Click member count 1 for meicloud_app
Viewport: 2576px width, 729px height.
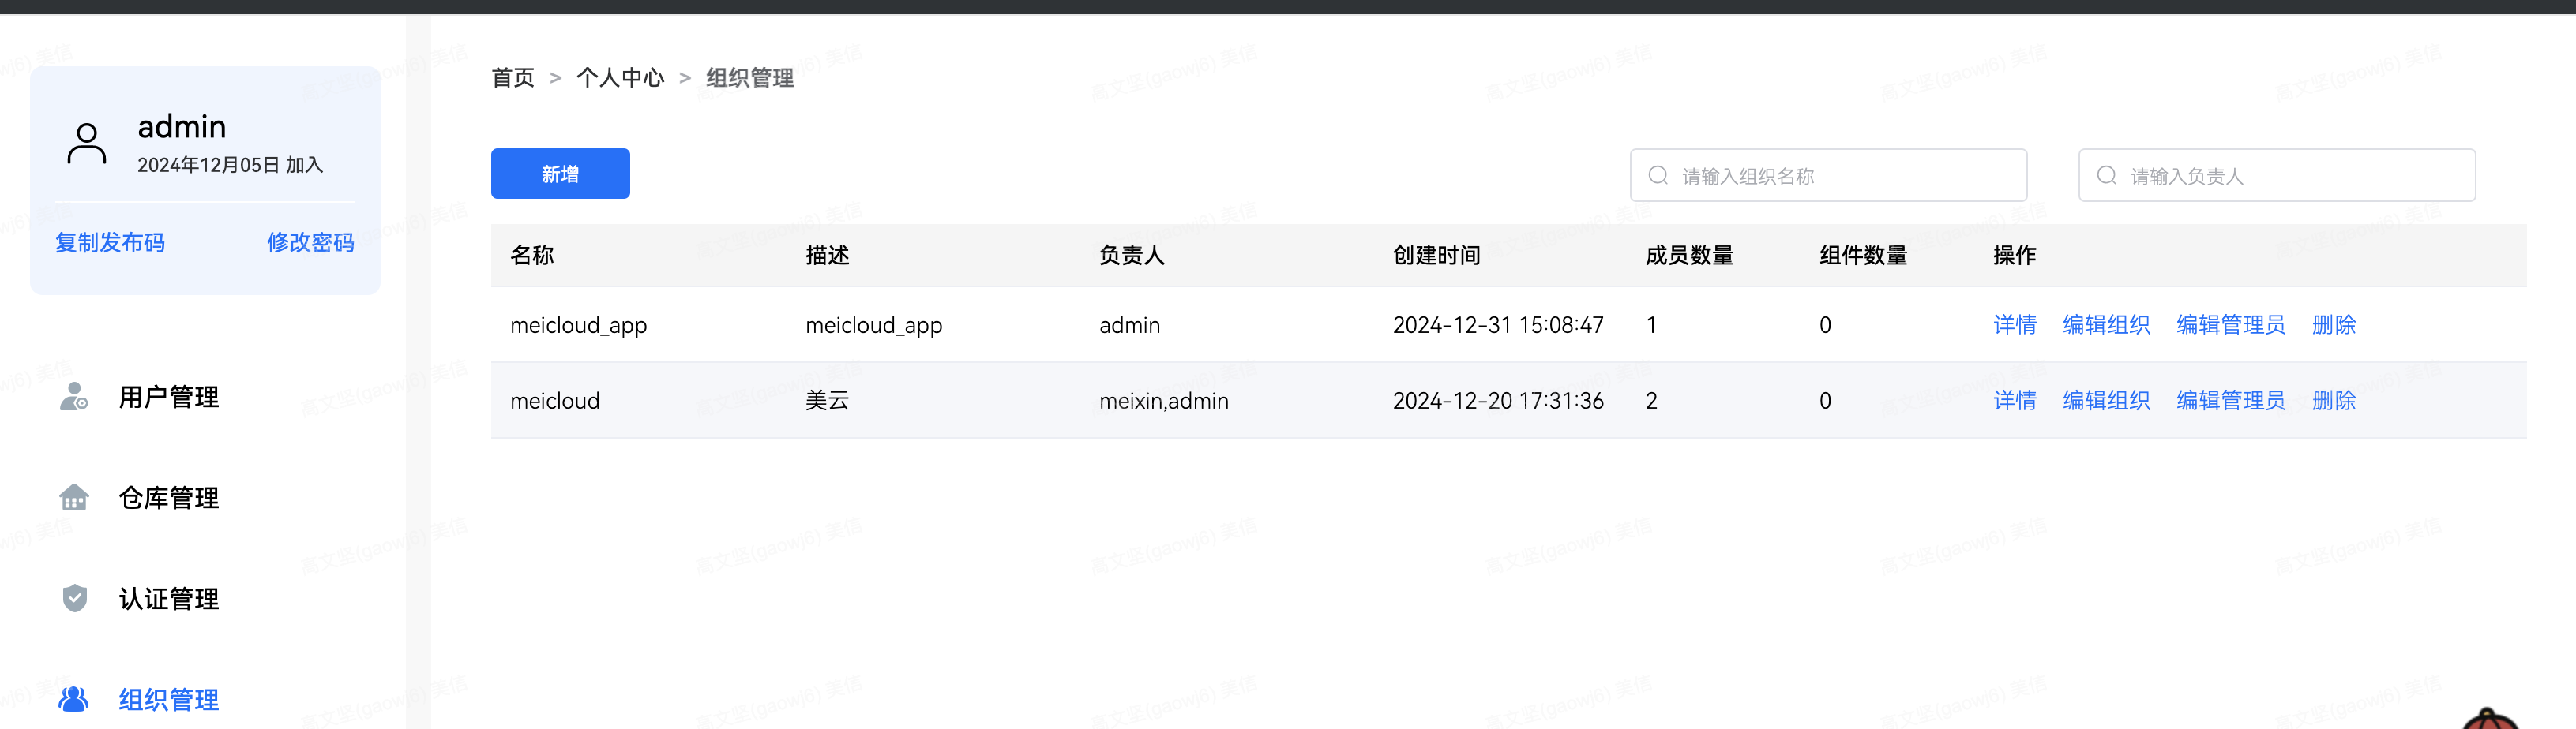[x=1652, y=326]
